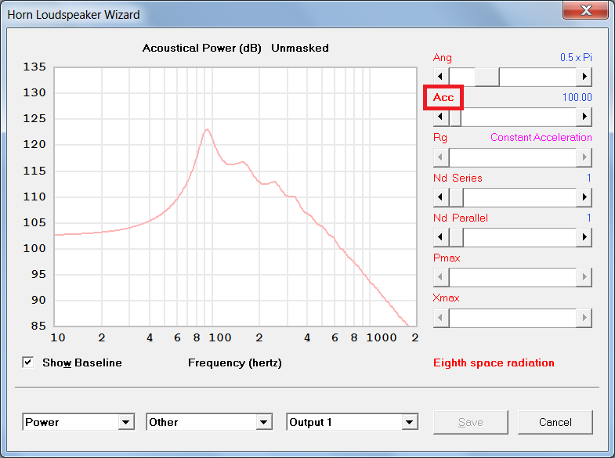The height and width of the screenshot is (458, 615).
Task: Click the Xmax slider track
Action: pyautogui.click(x=512, y=317)
